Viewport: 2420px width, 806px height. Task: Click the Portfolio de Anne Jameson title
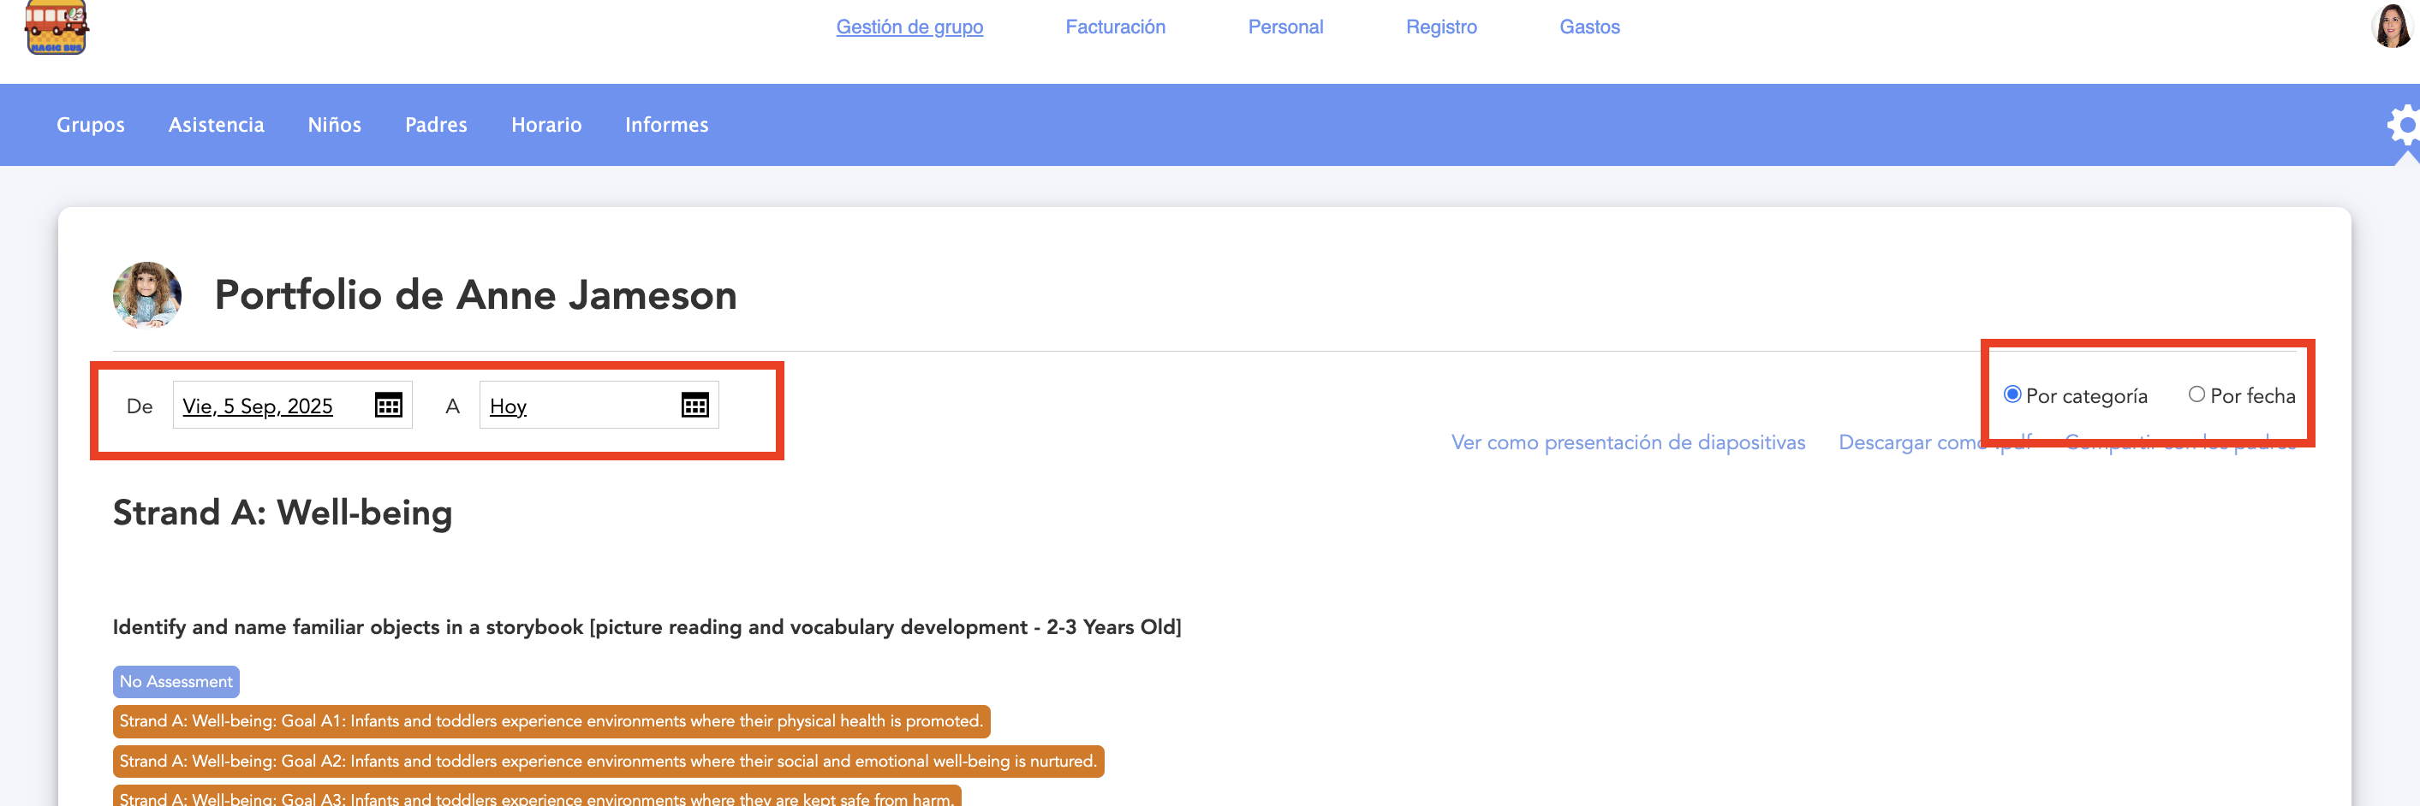475,294
